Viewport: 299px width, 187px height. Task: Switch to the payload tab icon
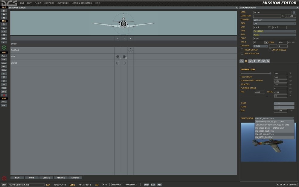click(x=246, y=61)
